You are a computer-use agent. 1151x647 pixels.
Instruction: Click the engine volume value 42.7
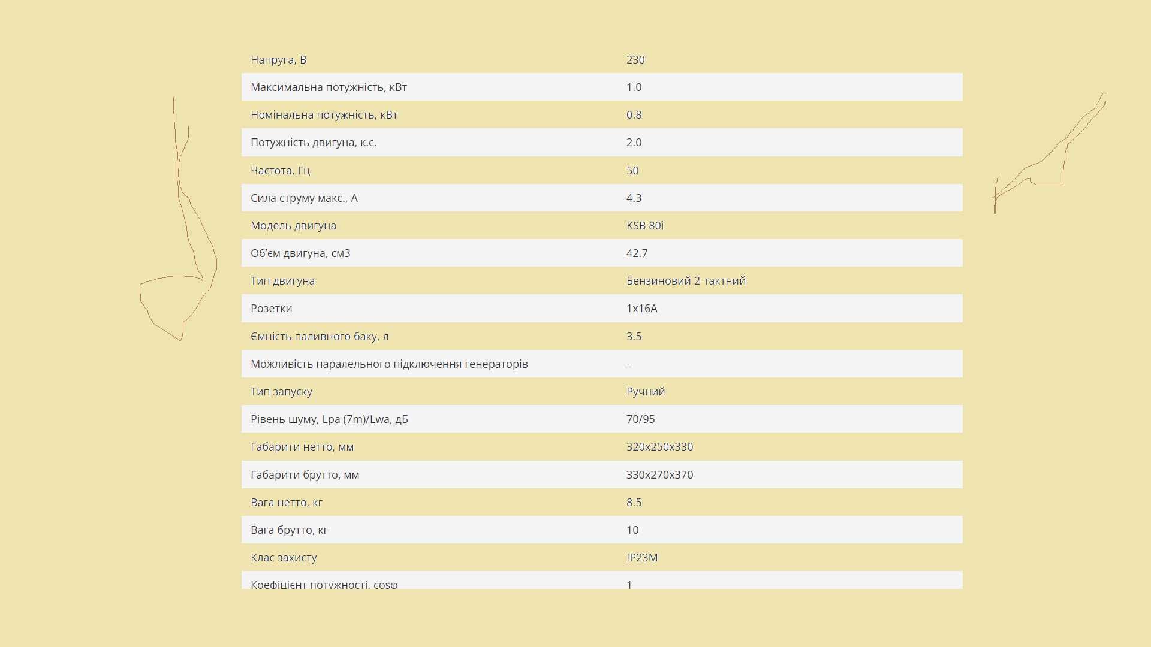637,253
